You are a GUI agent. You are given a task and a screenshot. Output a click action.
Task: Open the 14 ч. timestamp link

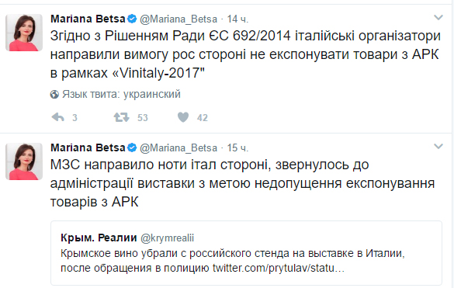(x=237, y=19)
